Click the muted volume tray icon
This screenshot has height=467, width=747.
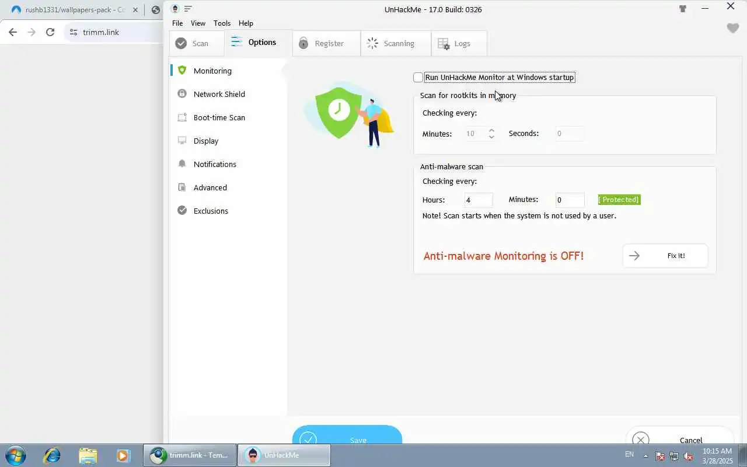point(688,456)
